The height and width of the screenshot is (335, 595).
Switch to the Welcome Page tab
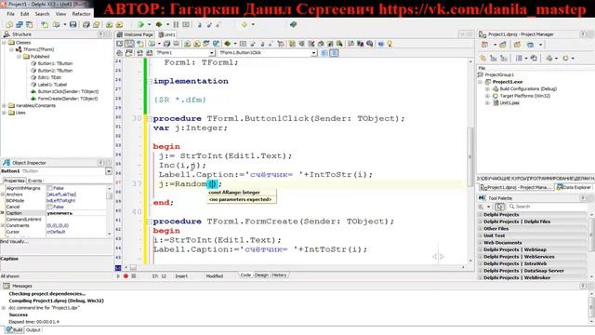click(x=136, y=34)
